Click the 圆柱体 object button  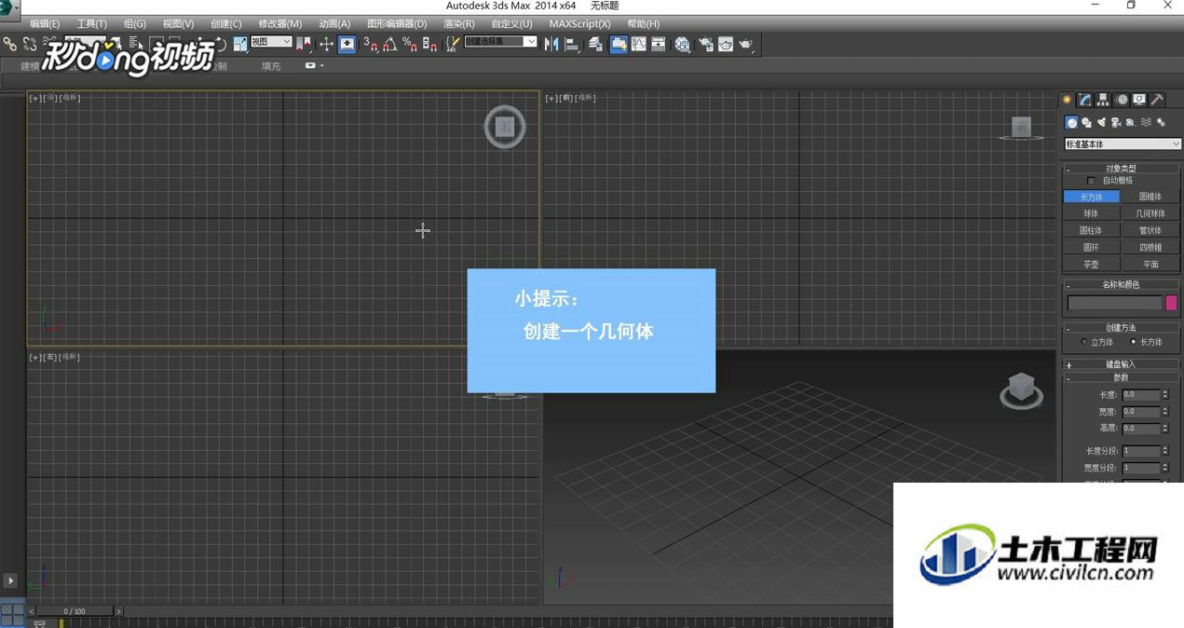(1091, 230)
